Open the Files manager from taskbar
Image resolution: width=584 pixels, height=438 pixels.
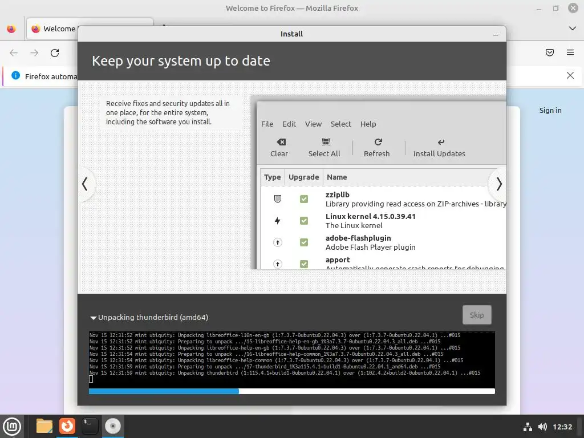point(44,426)
